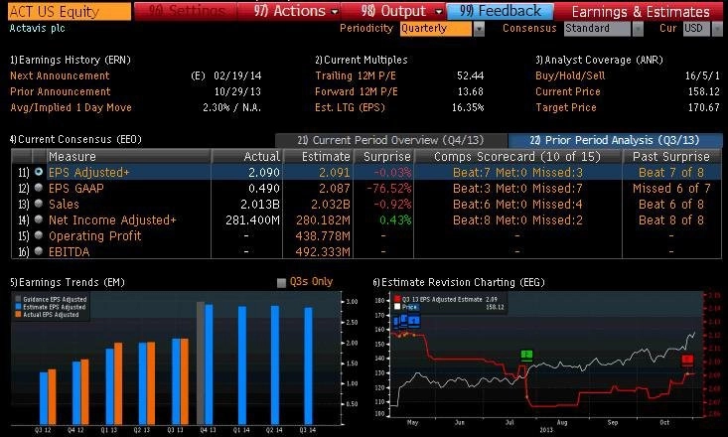Click the Past Surprise column header

(671, 157)
